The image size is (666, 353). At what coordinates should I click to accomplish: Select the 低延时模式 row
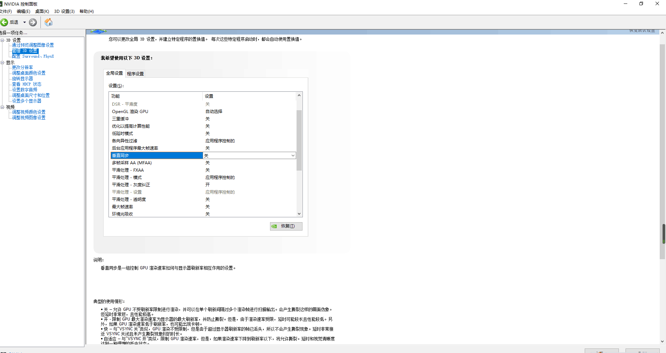[203, 134]
